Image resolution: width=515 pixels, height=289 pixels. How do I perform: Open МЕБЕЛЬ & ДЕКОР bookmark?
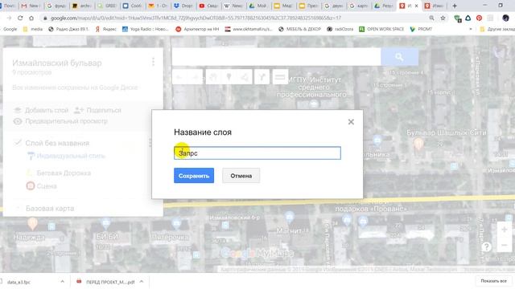pos(299,29)
